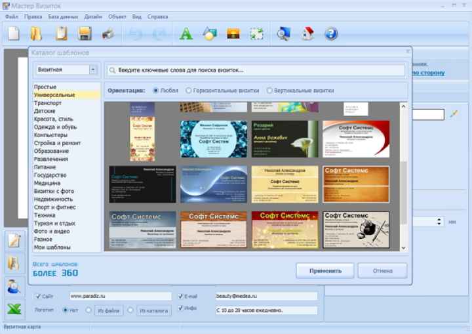Image resolution: width=472 pixels, height=334 pixels.
Task: Click the new blank card icon
Action: (x=14, y=33)
